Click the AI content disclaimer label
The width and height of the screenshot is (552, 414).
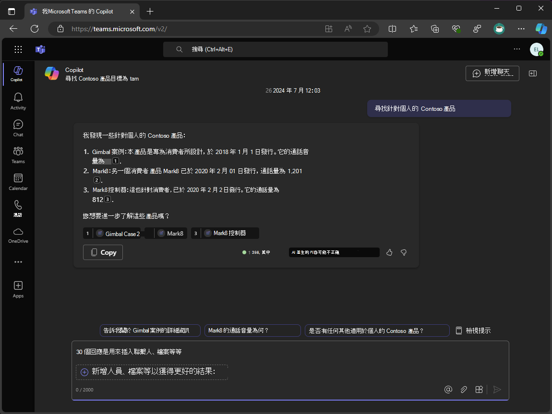334,252
